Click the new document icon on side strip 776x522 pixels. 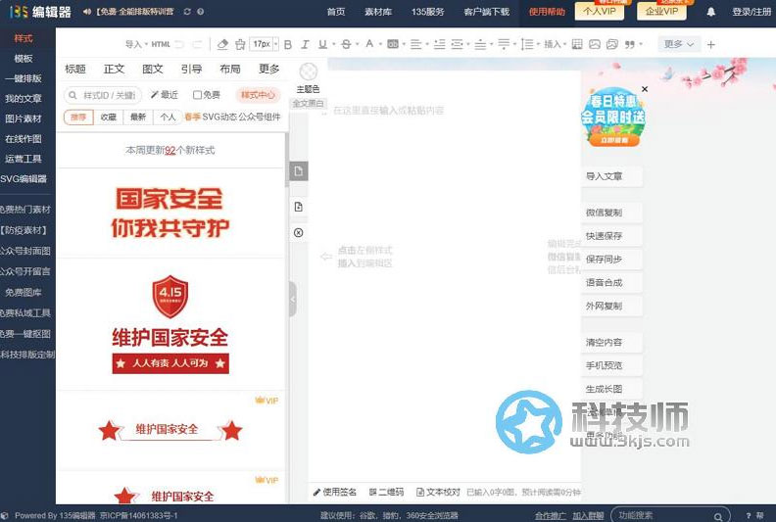point(299,171)
